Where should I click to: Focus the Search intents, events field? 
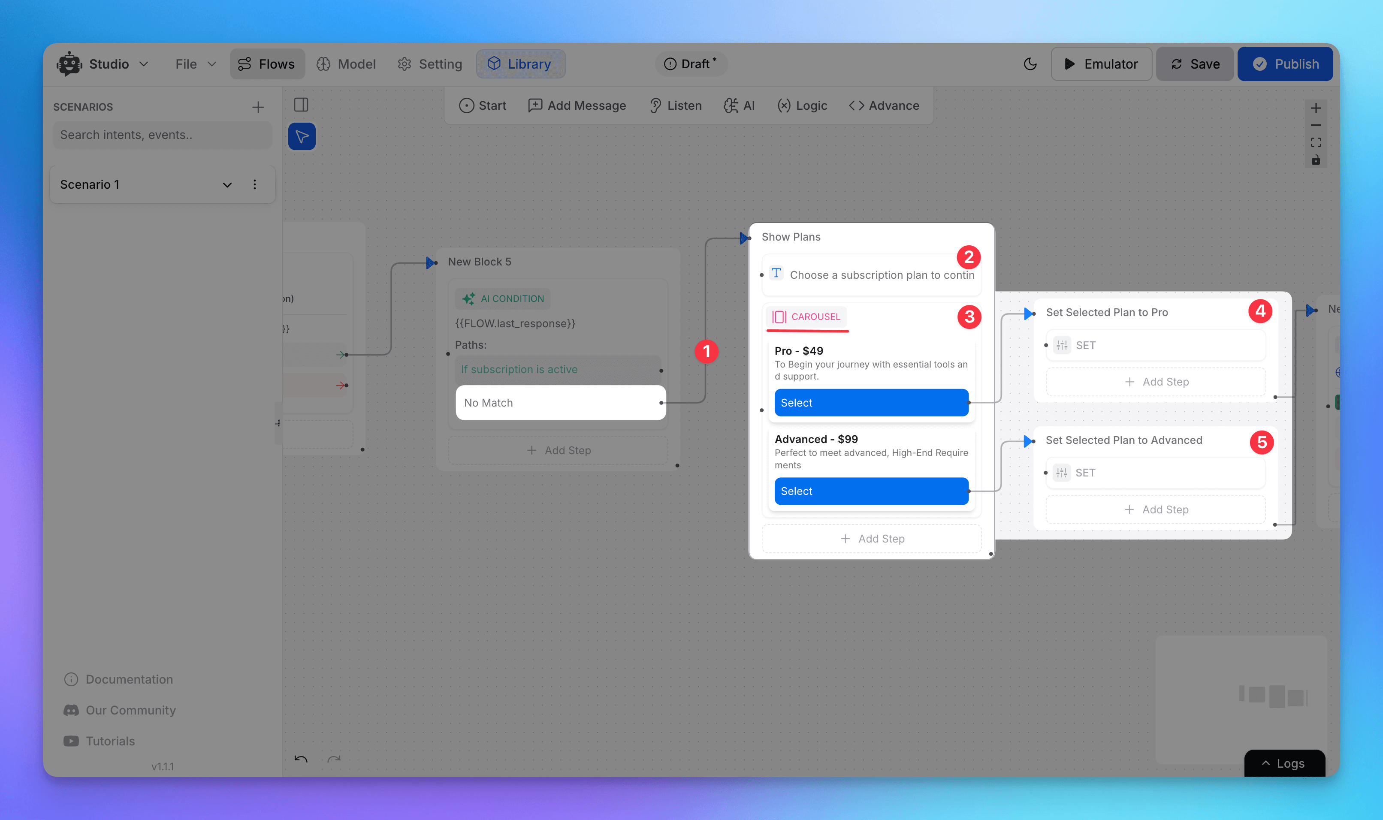163,135
